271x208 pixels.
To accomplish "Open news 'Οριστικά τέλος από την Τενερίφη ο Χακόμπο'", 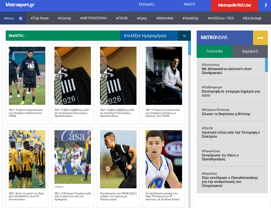I will 231,134.
